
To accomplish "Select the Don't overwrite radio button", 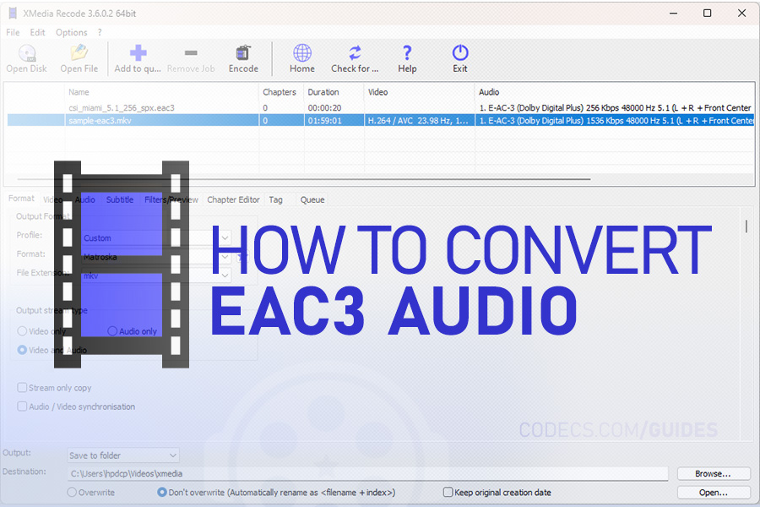I will click(162, 492).
